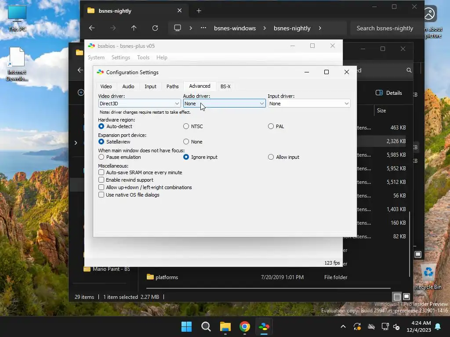Open the Details pane in Explorer
The image size is (450, 337).
tap(389, 93)
